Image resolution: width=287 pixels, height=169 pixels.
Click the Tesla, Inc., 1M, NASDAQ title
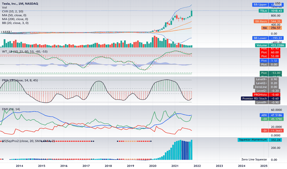click(20, 3)
